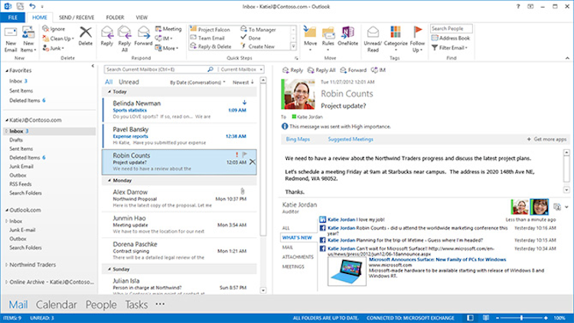Image resolution: width=574 pixels, height=323 pixels.
Task: Adjust the zoom slider in status bar
Action: coord(522,318)
